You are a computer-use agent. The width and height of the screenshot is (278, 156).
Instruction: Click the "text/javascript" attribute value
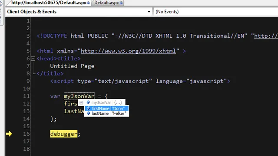coord(123,81)
